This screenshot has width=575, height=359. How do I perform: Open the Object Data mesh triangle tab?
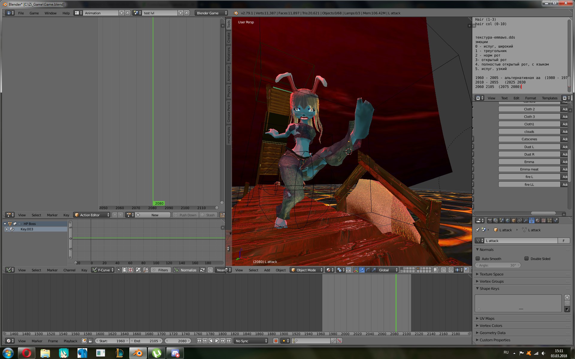(x=532, y=220)
